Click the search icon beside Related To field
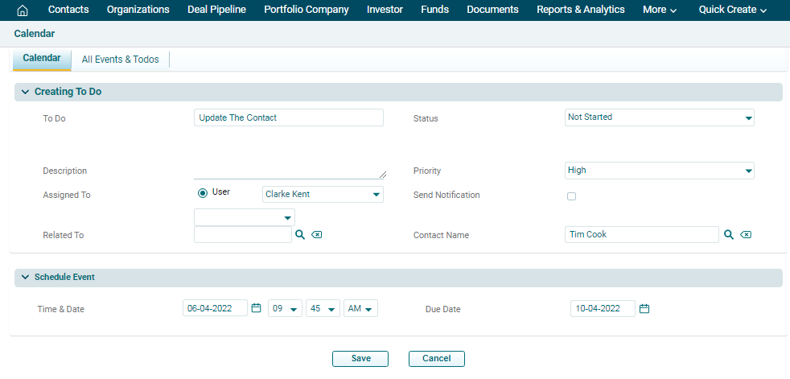This screenshot has height=379, width=790. 299,234
